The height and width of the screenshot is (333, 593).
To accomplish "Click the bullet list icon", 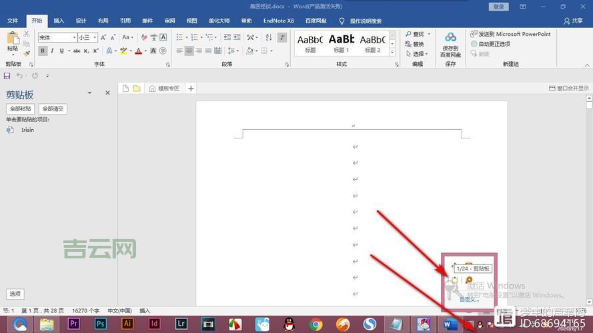I will 178,38.
